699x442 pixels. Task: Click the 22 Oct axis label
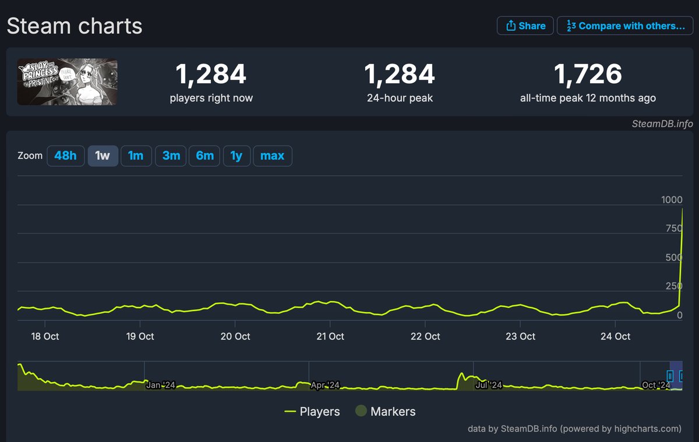click(x=425, y=336)
